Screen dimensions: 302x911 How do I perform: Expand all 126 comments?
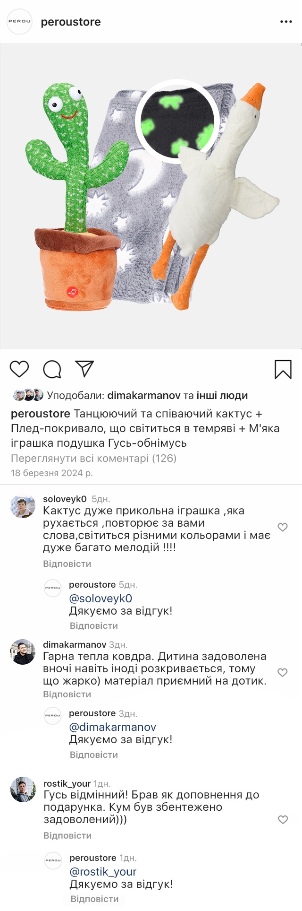coord(93,458)
